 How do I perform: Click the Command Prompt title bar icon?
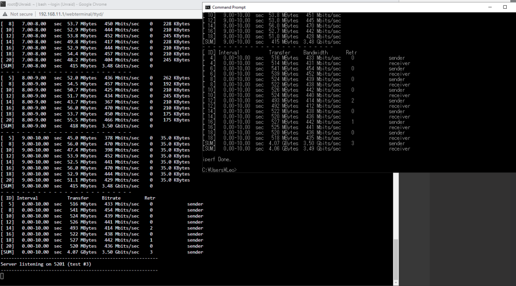pyautogui.click(x=207, y=7)
